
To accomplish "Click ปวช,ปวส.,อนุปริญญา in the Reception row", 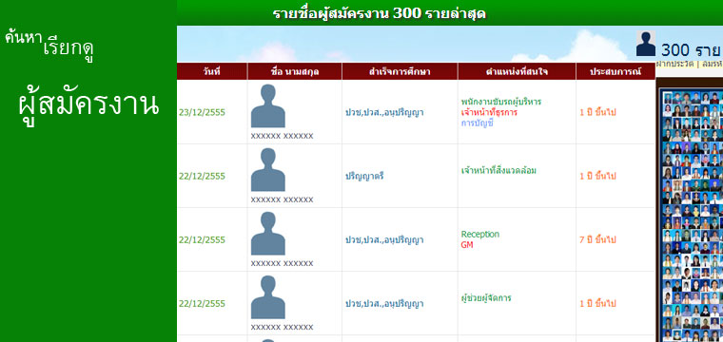I will coord(384,239).
